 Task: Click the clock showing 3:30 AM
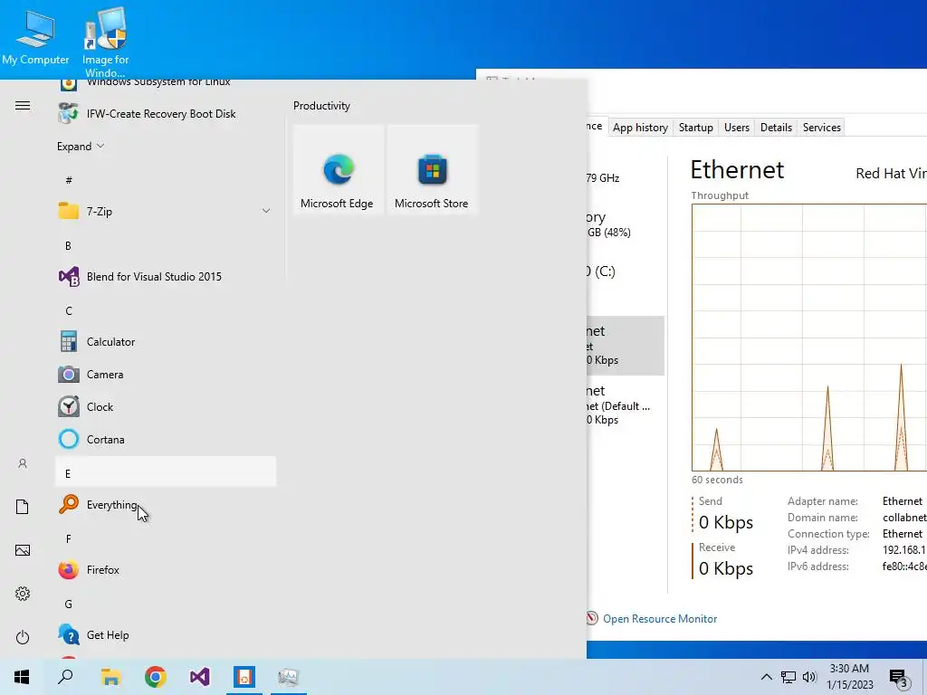point(849,677)
